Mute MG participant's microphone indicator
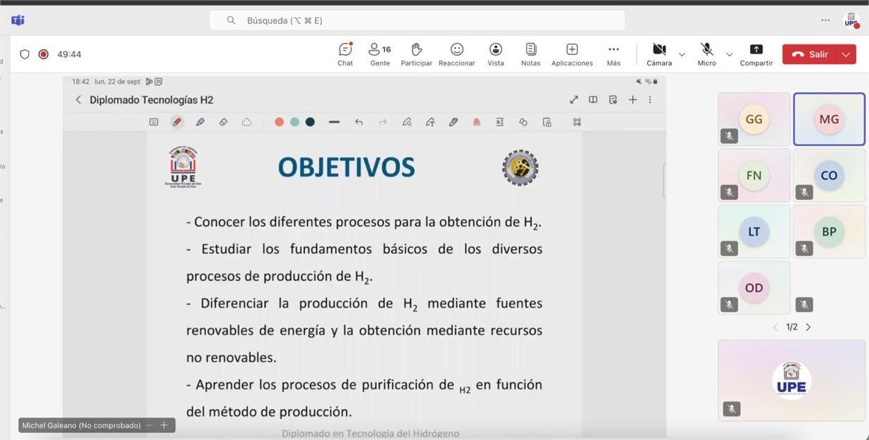This screenshot has width=869, height=440. [804, 136]
